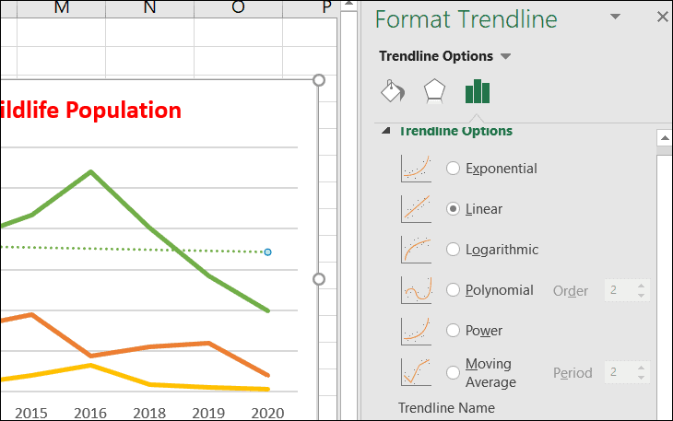Click the pane scrollbar up arrow
This screenshot has width=673, height=421.
(x=665, y=138)
